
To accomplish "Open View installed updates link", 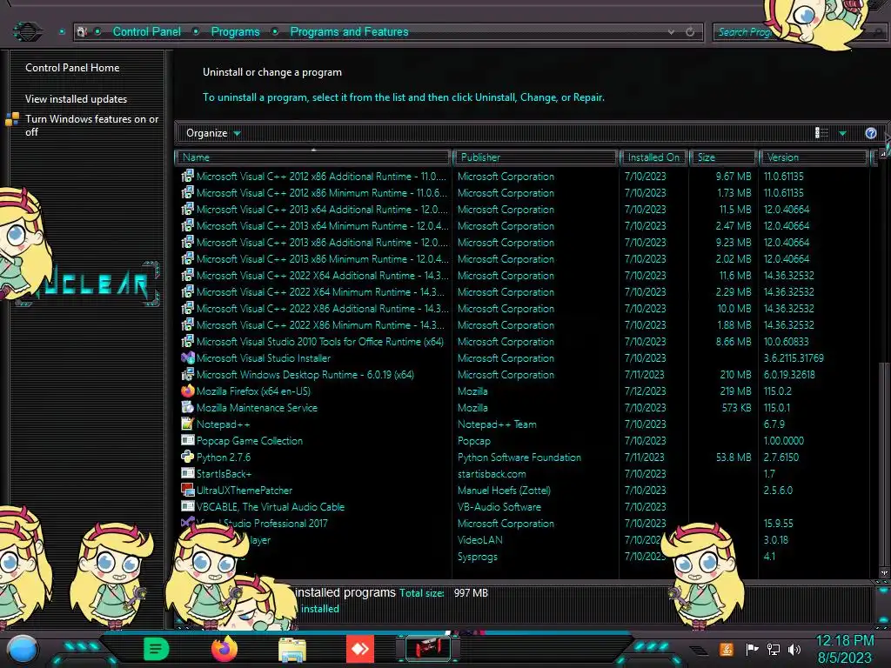I will (77, 99).
